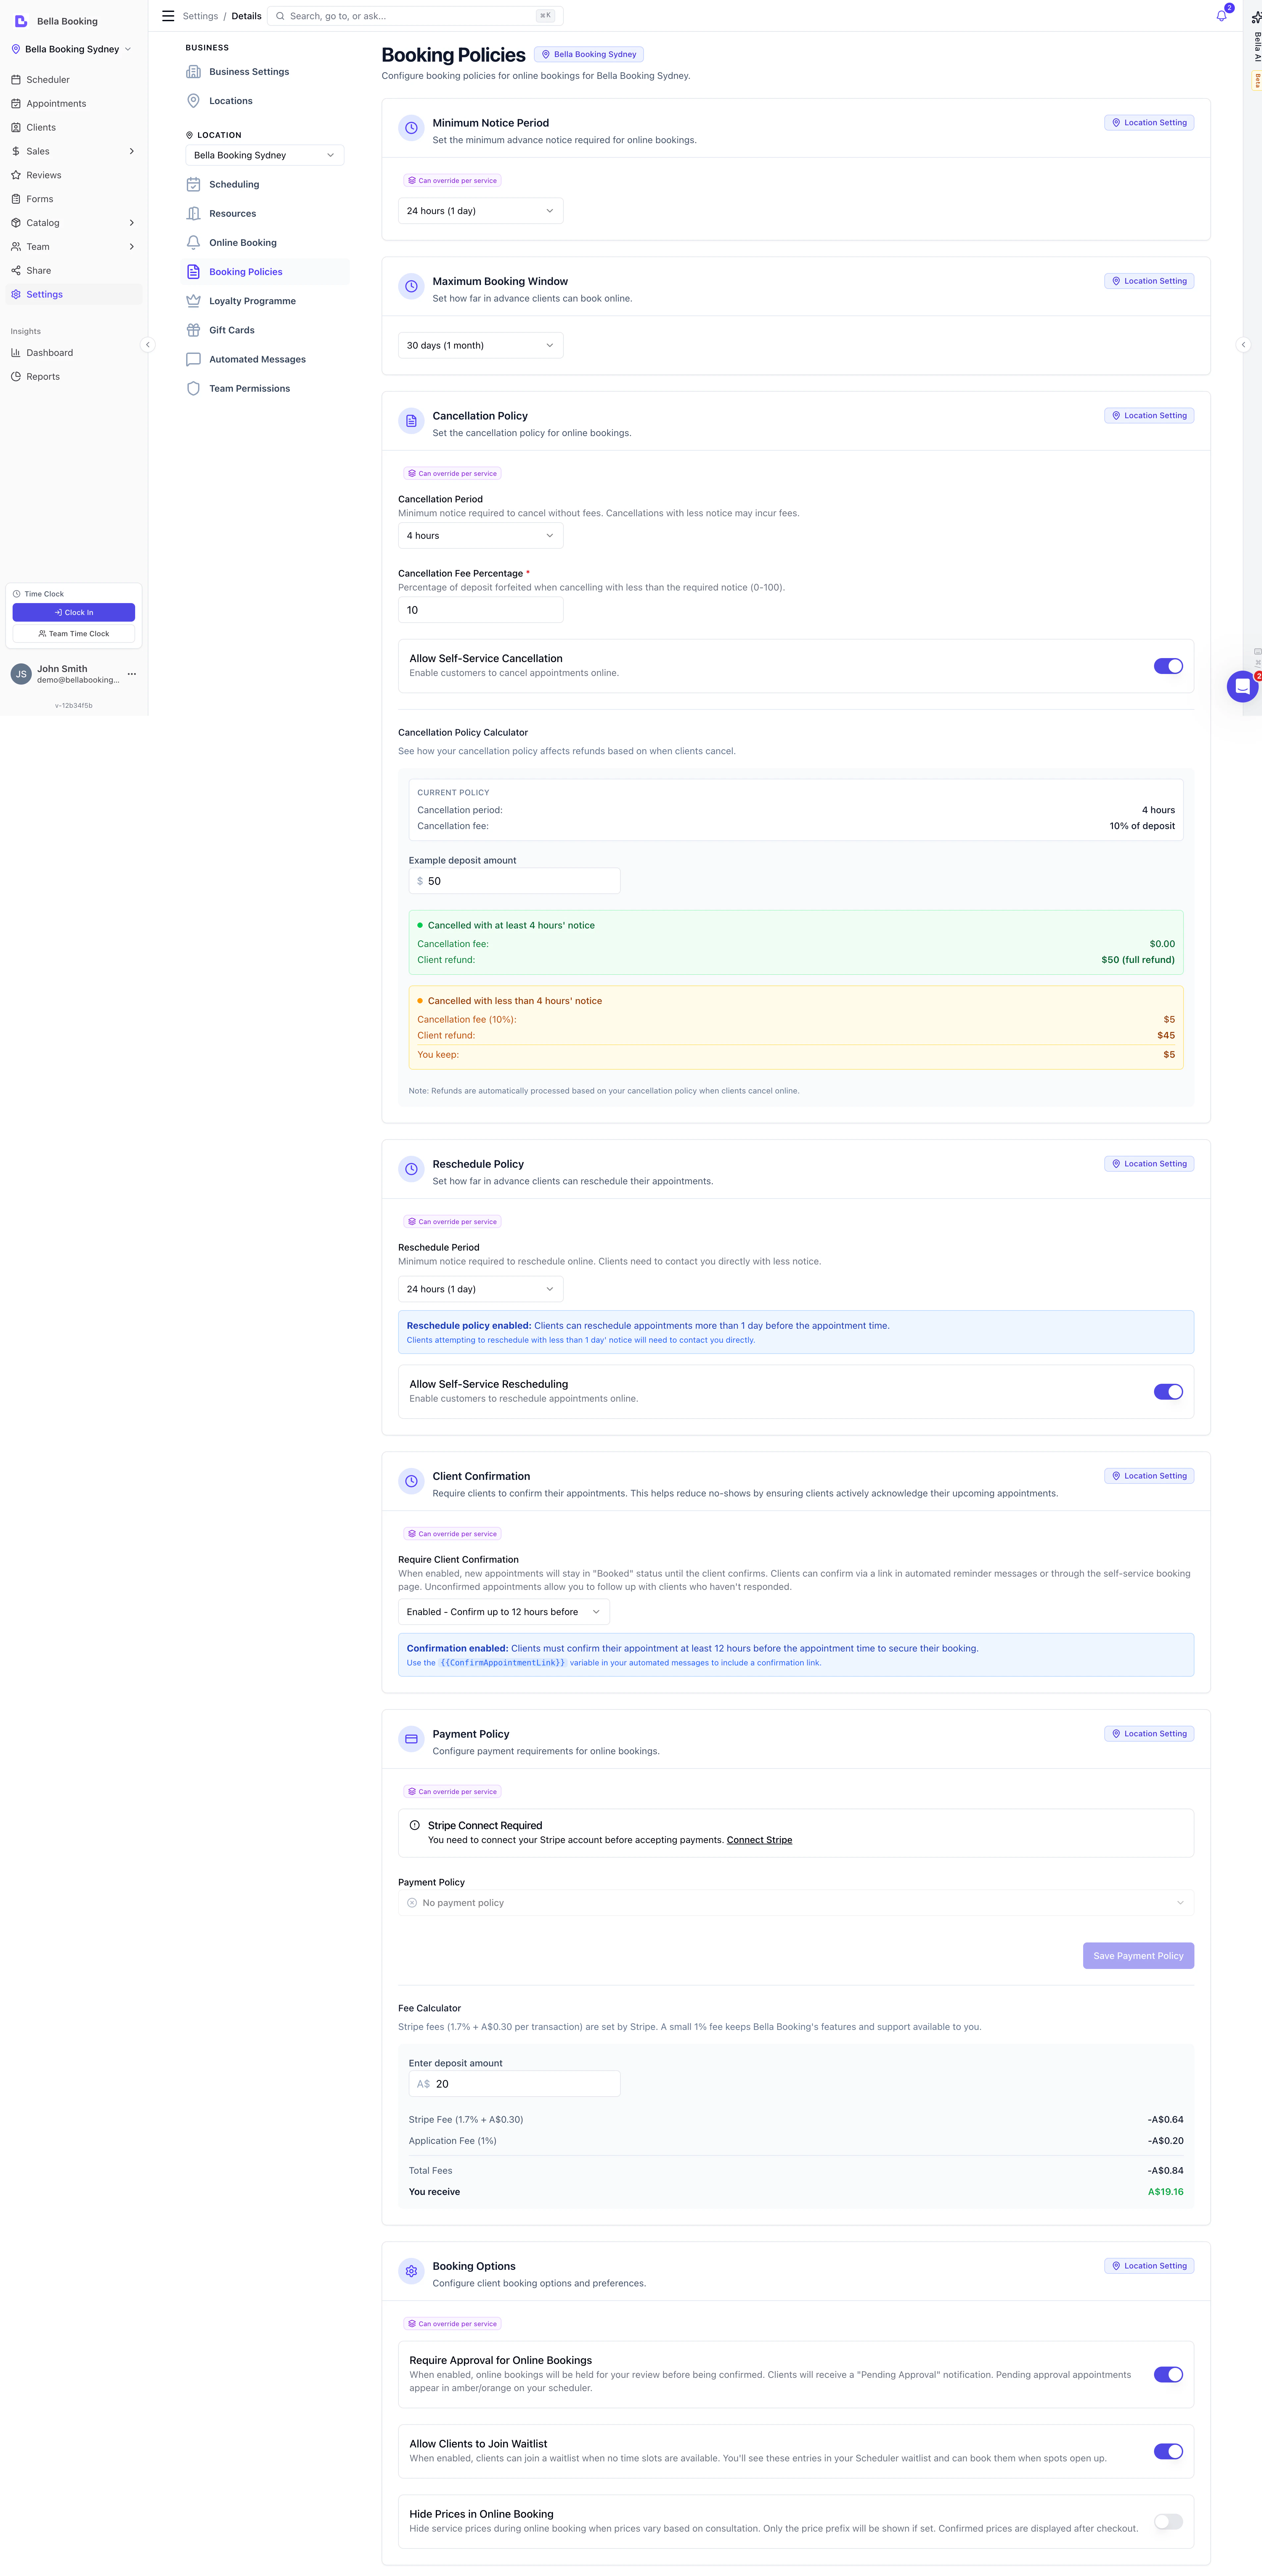1262x2576 pixels.
Task: Click the Bella Booking Sydney title badge
Action: 589,55
